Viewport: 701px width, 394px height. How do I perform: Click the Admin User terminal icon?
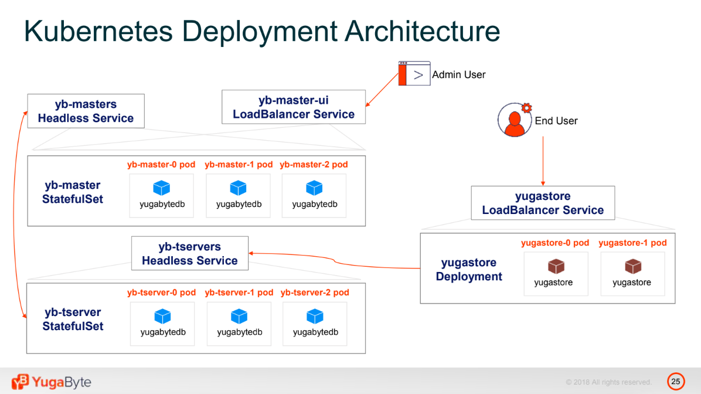tap(414, 73)
